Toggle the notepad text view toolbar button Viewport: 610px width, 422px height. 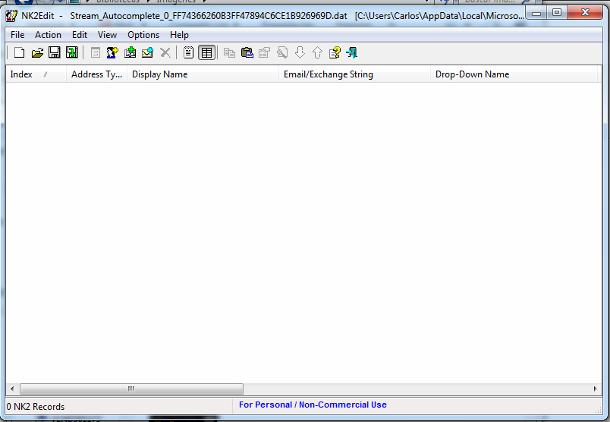[189, 52]
